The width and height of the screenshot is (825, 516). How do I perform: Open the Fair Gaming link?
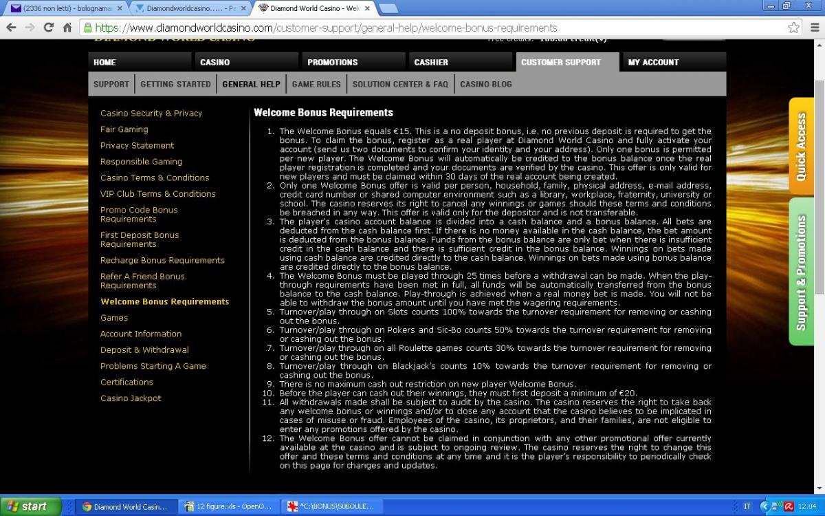124,129
